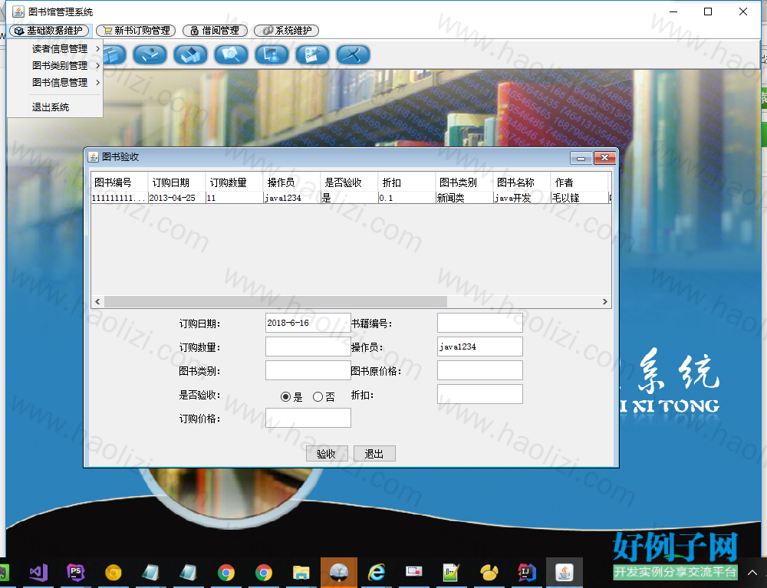Click the screen recorder taskbar icon

pos(414,572)
